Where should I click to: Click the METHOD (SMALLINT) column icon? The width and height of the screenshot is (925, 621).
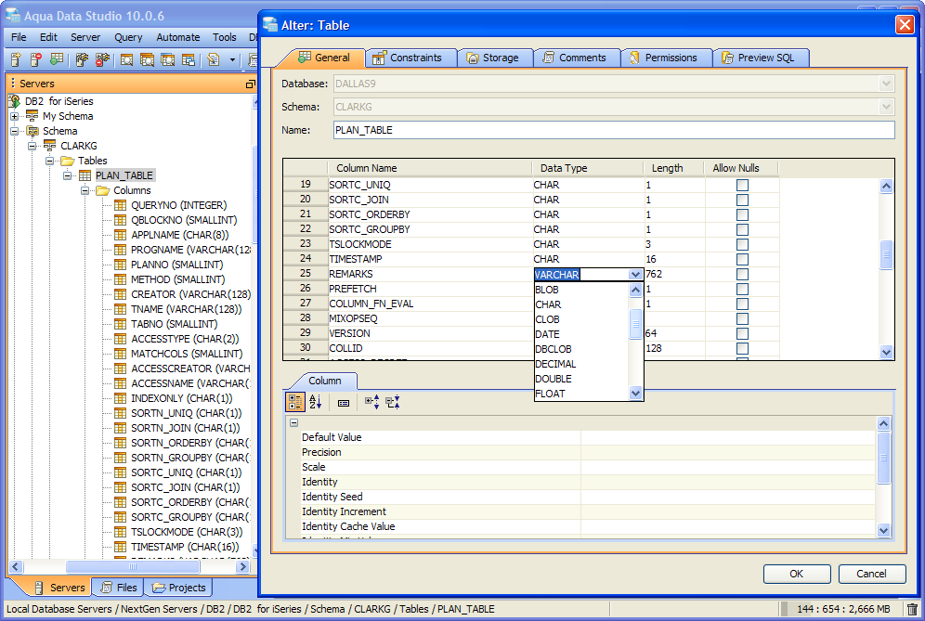(x=121, y=279)
